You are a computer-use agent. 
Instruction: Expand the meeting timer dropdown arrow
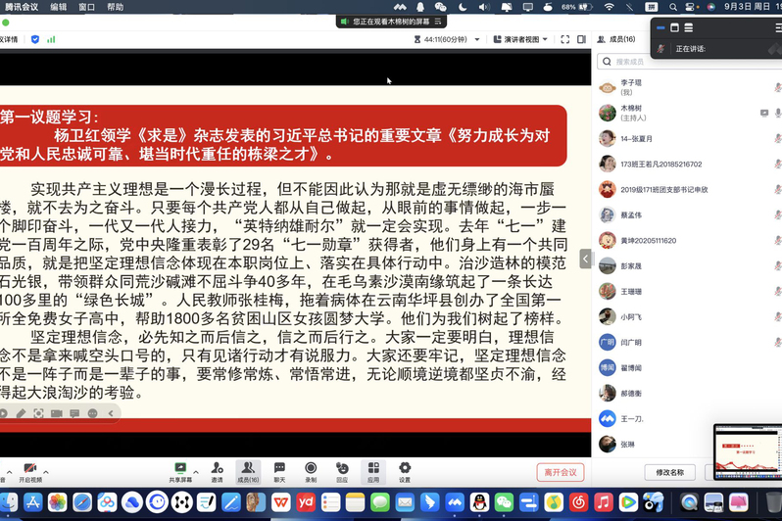point(477,39)
